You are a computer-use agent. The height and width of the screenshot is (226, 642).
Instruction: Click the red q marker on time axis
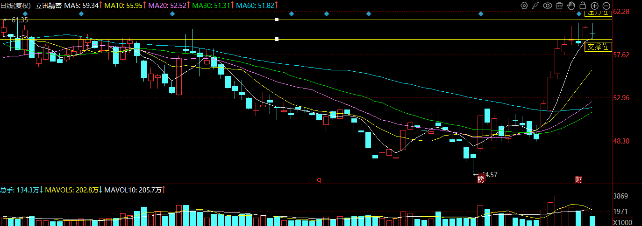(320, 179)
